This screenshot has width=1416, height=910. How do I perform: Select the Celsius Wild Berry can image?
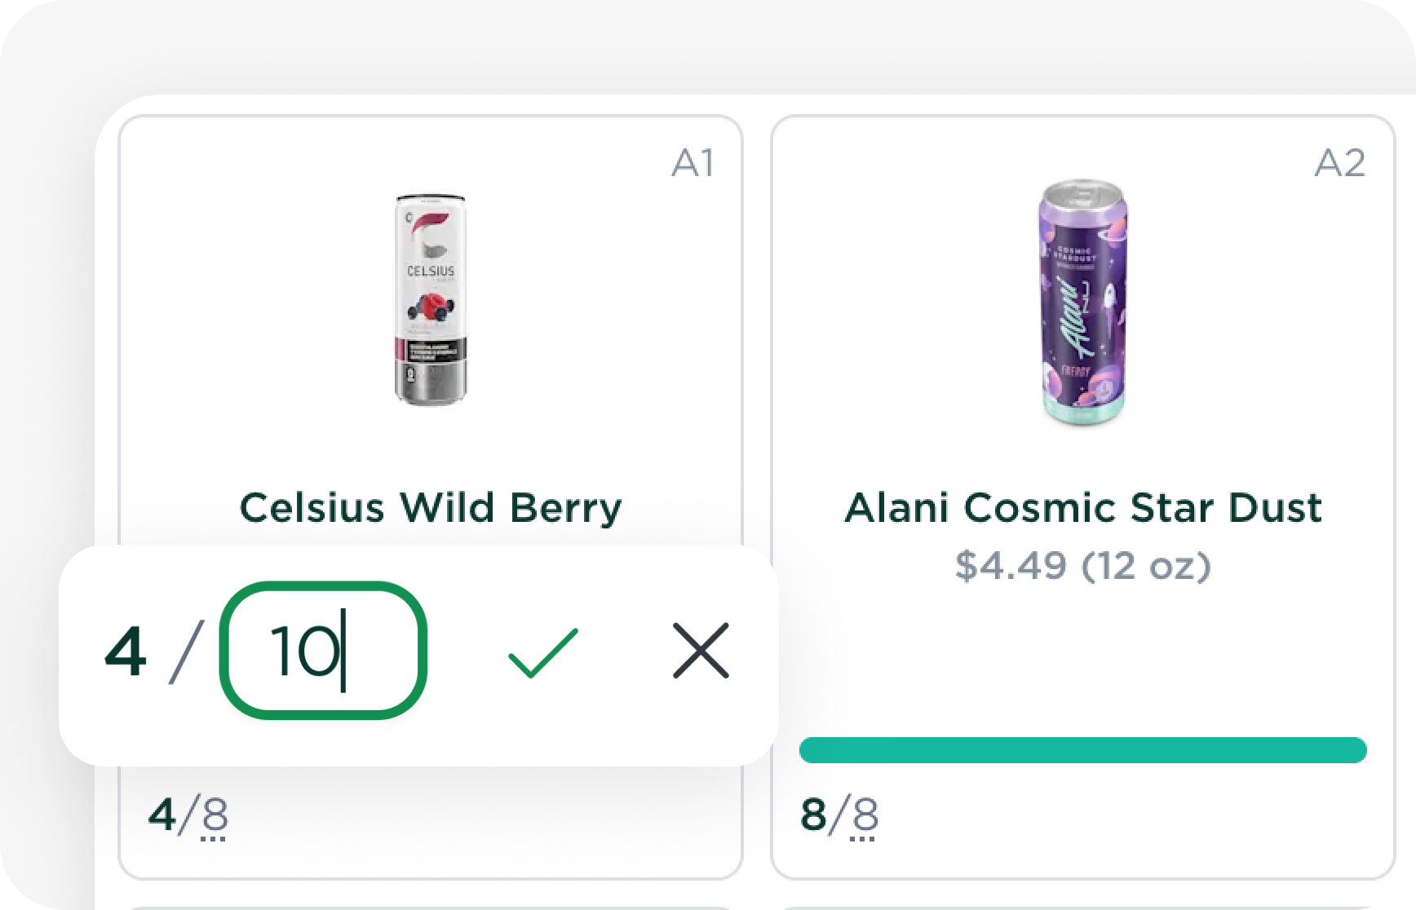point(431,298)
